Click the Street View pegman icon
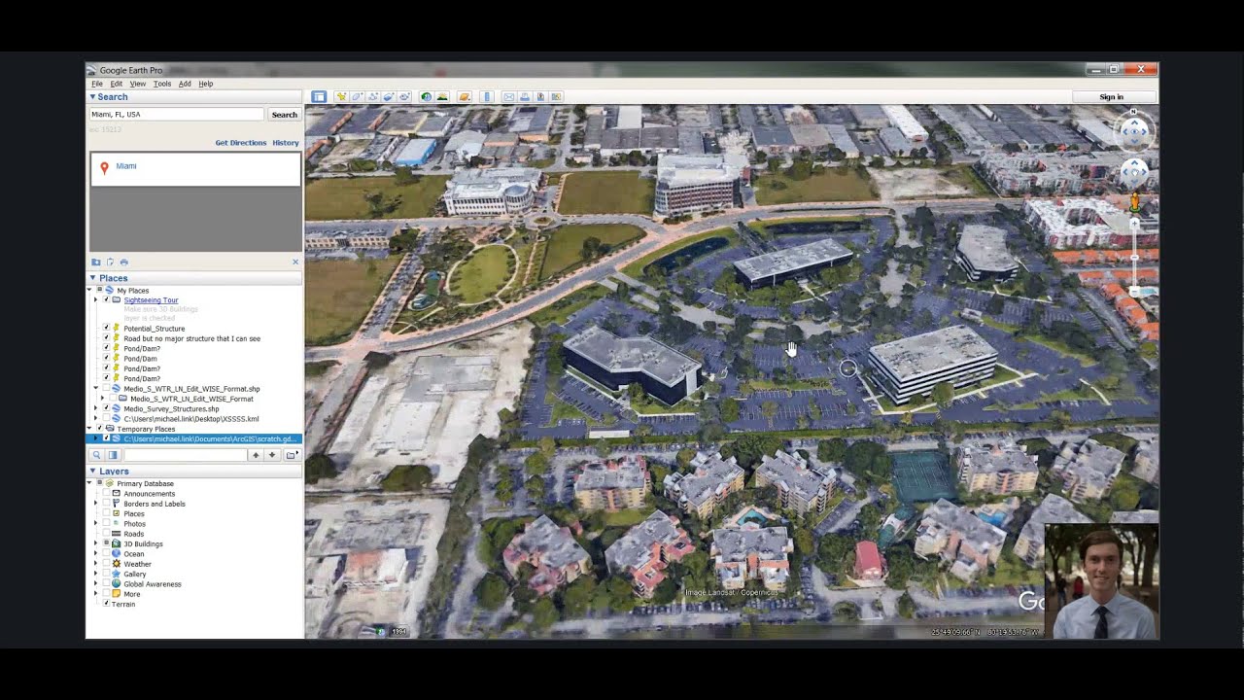This screenshot has height=700, width=1244. 1133,202
